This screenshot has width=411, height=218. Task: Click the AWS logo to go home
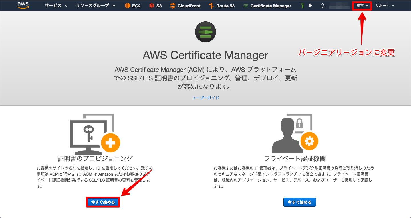pyautogui.click(x=23, y=5)
